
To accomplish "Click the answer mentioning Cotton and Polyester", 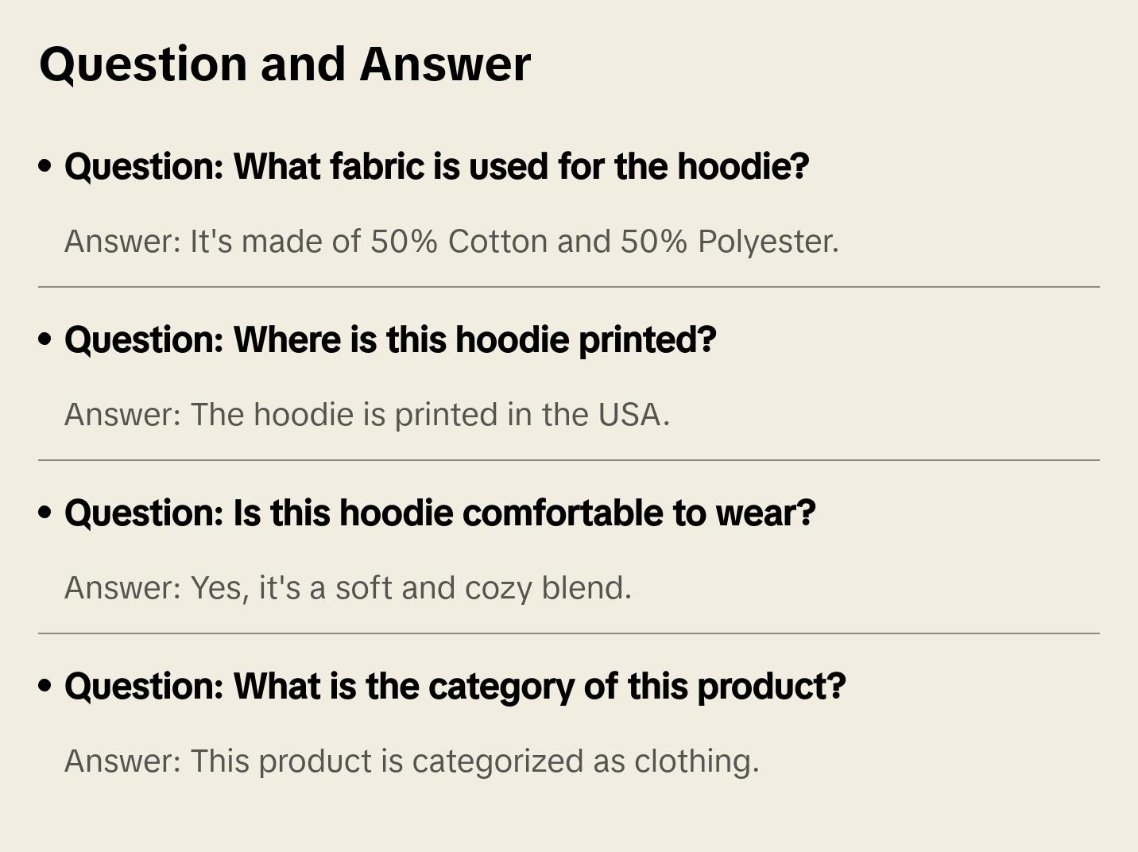I will pyautogui.click(x=451, y=242).
